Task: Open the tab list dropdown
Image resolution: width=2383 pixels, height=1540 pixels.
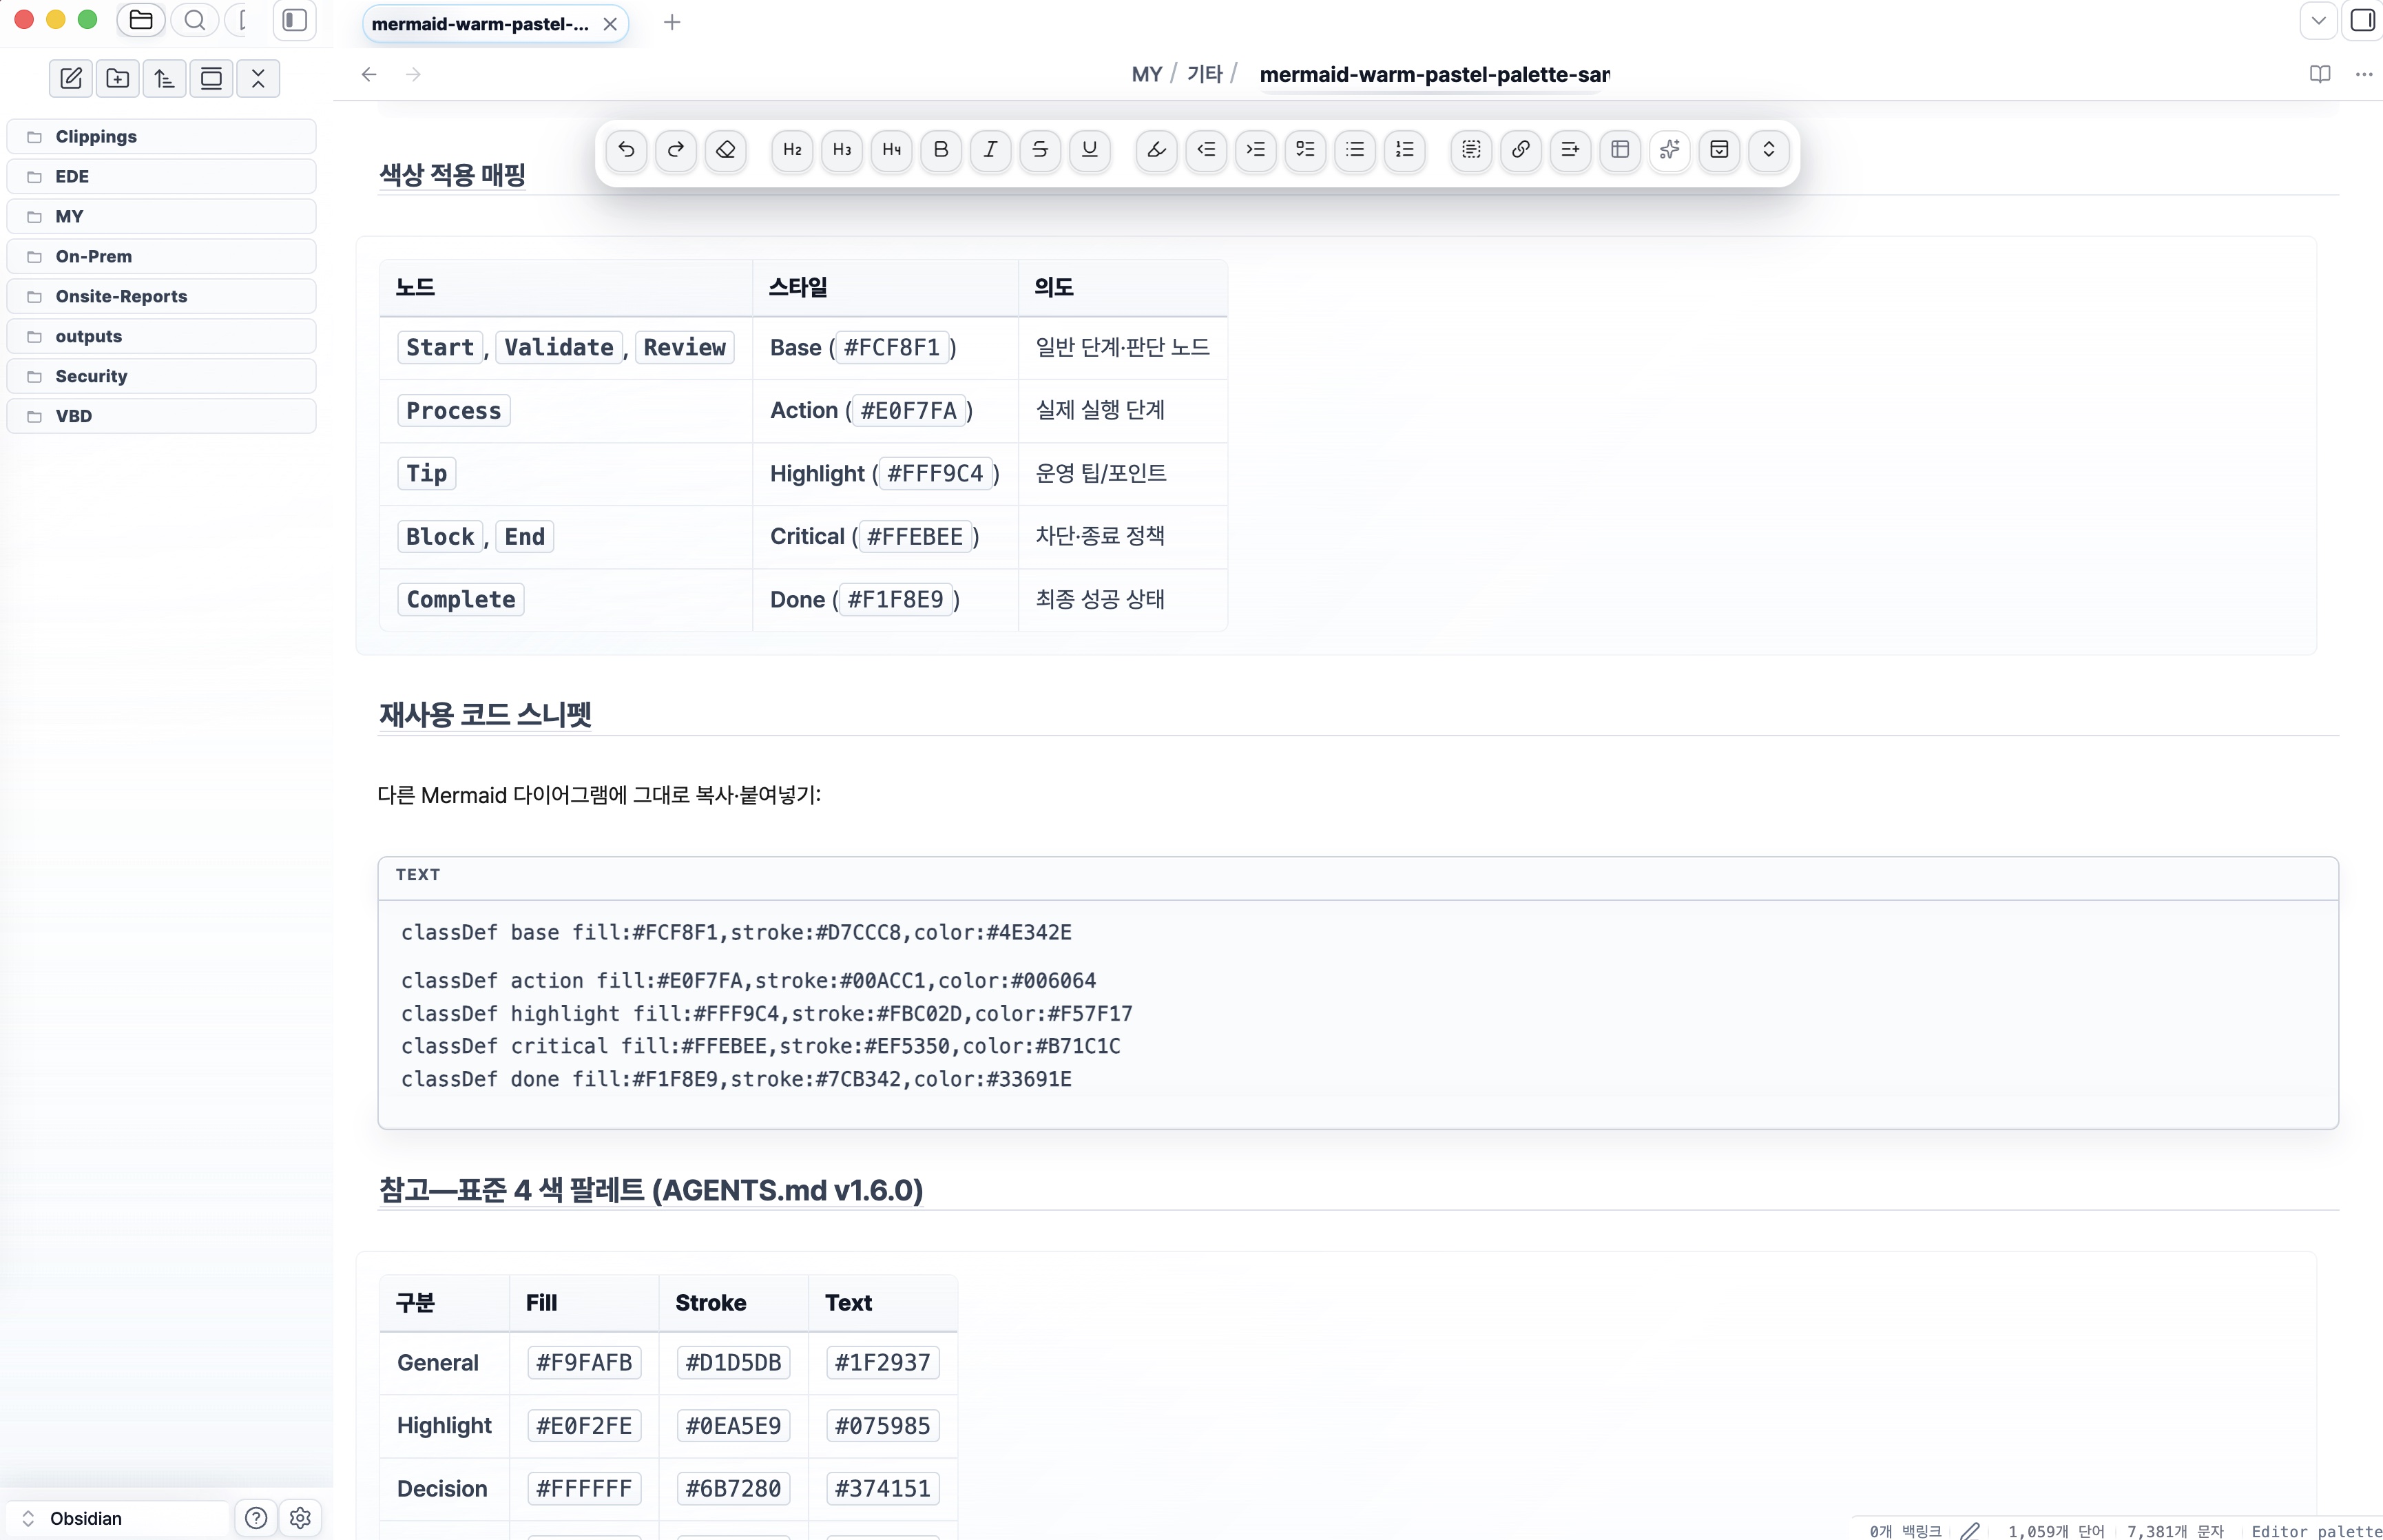Action: [x=2318, y=20]
